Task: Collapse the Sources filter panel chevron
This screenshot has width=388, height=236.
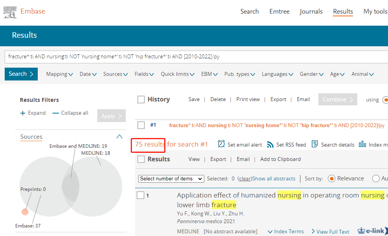Action: [x=119, y=136]
